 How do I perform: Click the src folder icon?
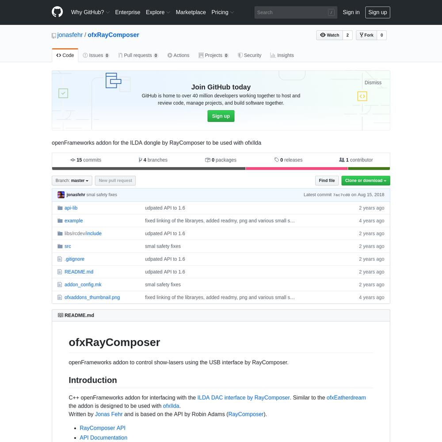(x=60, y=246)
